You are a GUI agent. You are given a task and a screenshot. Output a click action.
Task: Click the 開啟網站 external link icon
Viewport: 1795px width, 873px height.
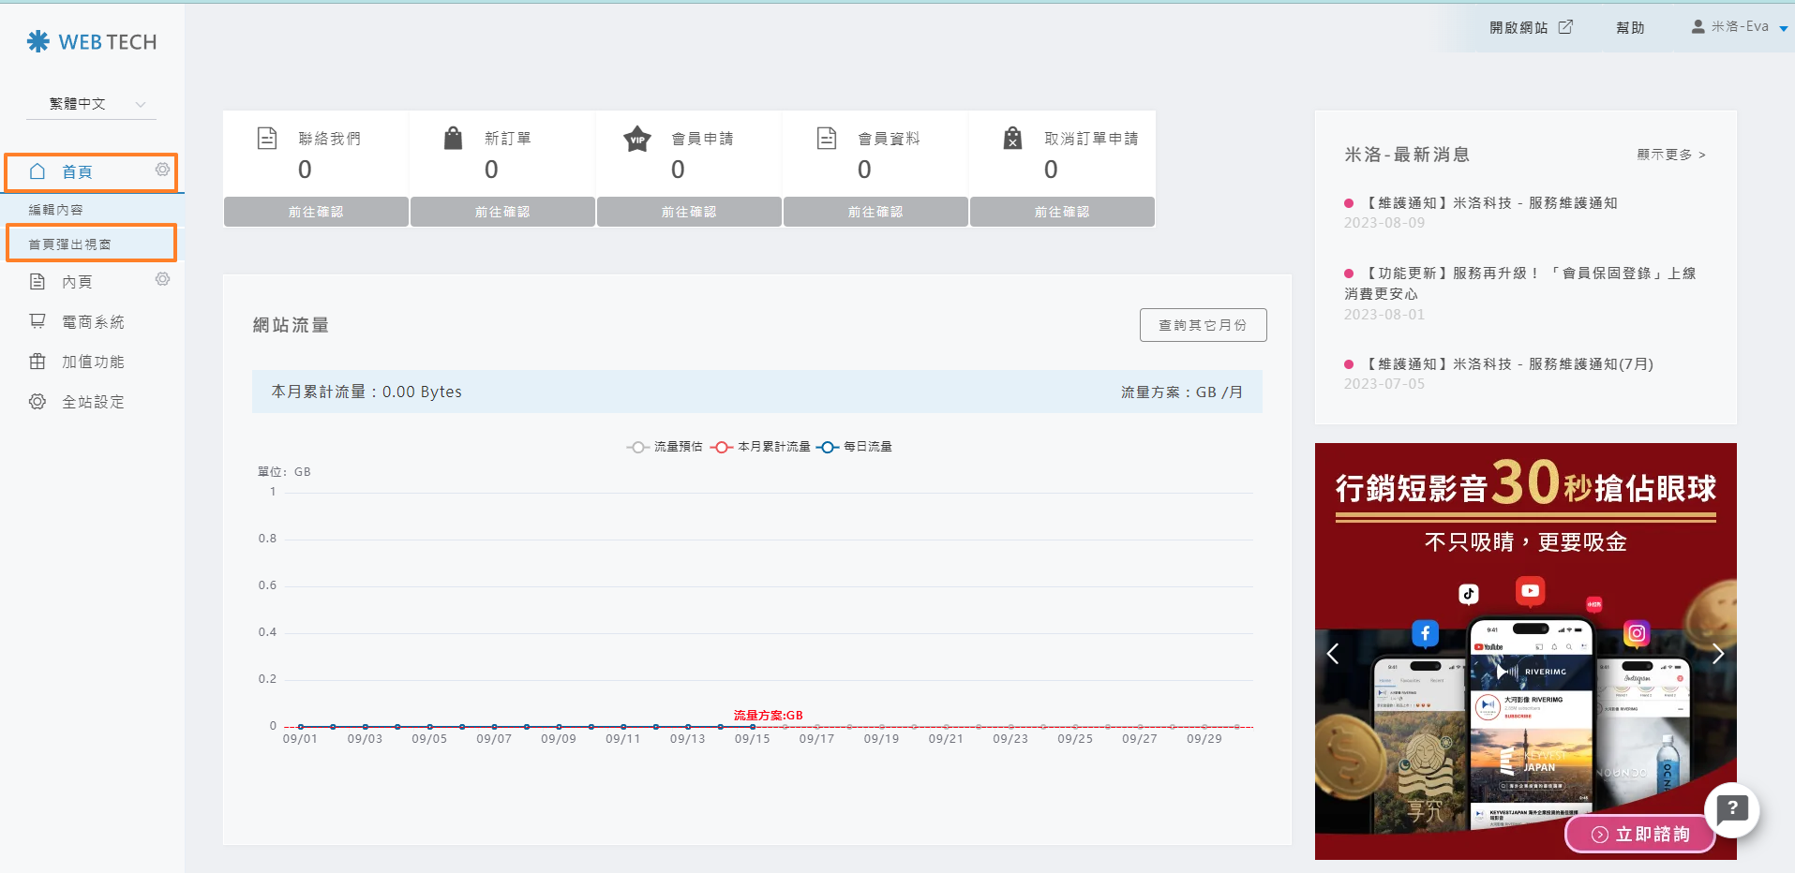click(x=1565, y=27)
